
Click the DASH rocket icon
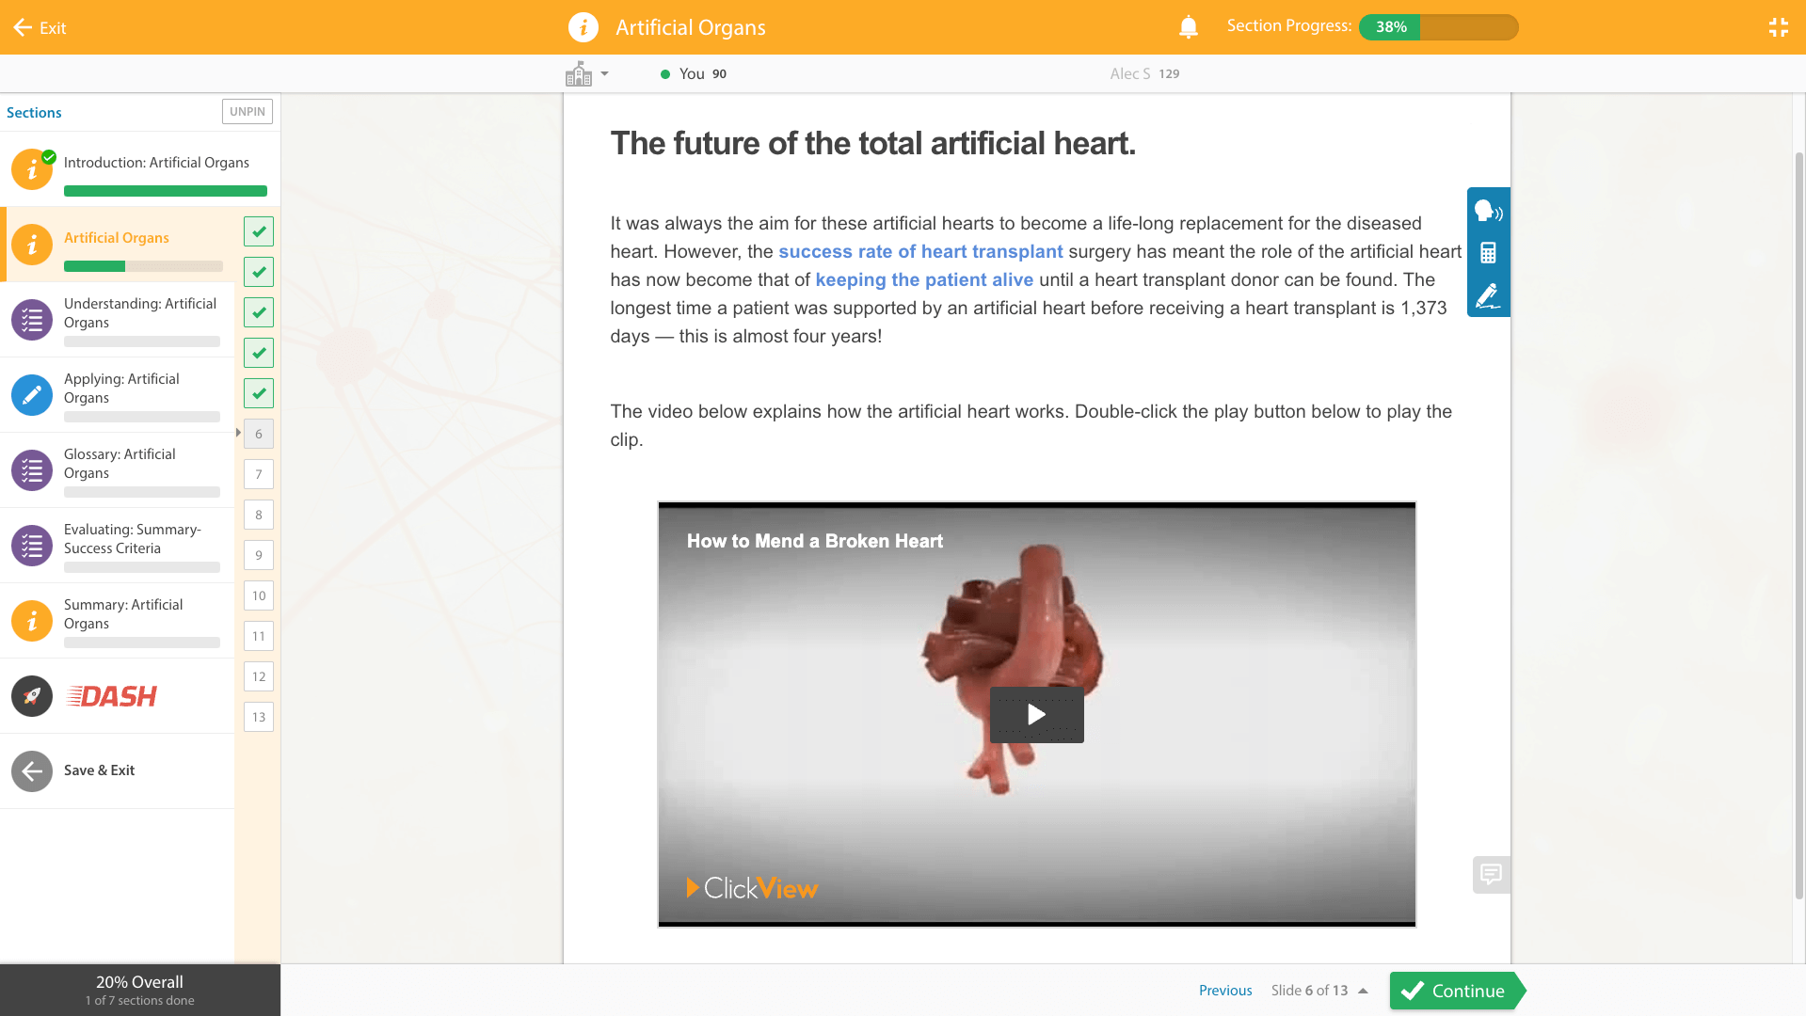(x=32, y=696)
